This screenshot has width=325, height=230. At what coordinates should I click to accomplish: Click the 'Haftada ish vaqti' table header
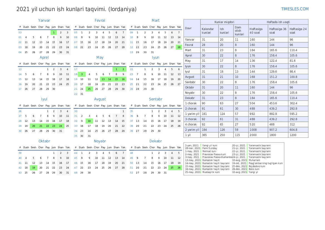[278, 22]
